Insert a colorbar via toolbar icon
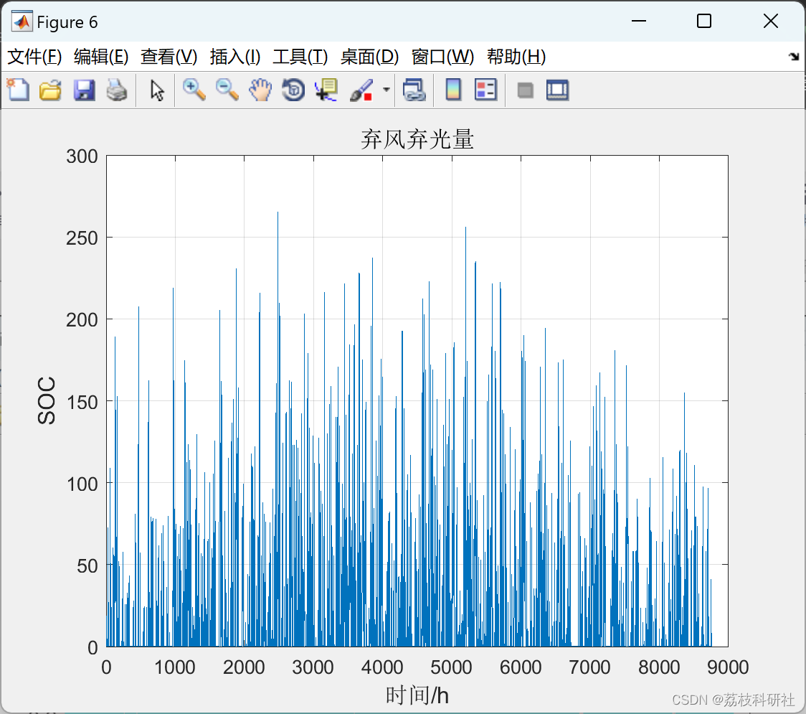Image resolution: width=806 pixels, height=714 pixels. [x=453, y=90]
